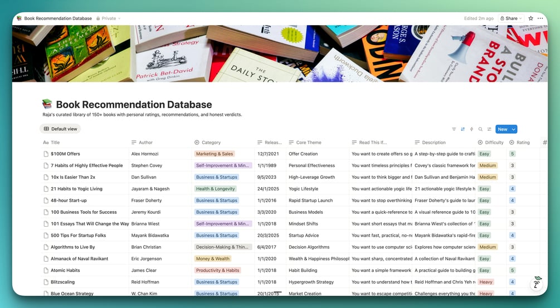Click the Book Recommendation Database breadcrumb
Screen dimensions: 560x308
tap(58, 18)
